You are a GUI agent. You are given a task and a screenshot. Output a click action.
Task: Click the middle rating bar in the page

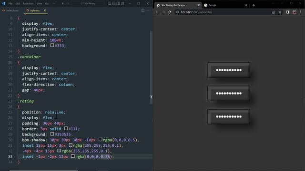229,93
